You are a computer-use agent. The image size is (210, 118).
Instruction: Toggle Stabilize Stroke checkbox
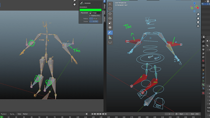pos(90,16)
